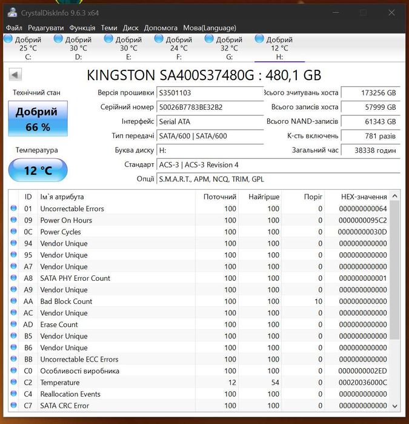Click status dot of Особливості виробника row
This screenshot has height=424, width=409.
13,371
